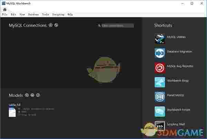Viewport: 207px width, 139px height.
Task: Open Workbench Forum icon
Action: (x=160, y=111)
